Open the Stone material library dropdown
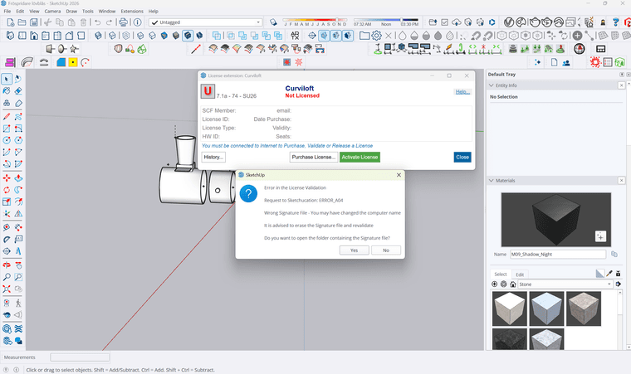This screenshot has width=631, height=374. coord(609,284)
